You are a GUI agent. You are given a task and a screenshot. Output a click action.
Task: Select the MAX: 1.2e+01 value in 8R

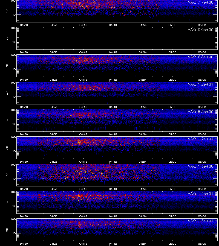pyautogui.click(x=200, y=194)
